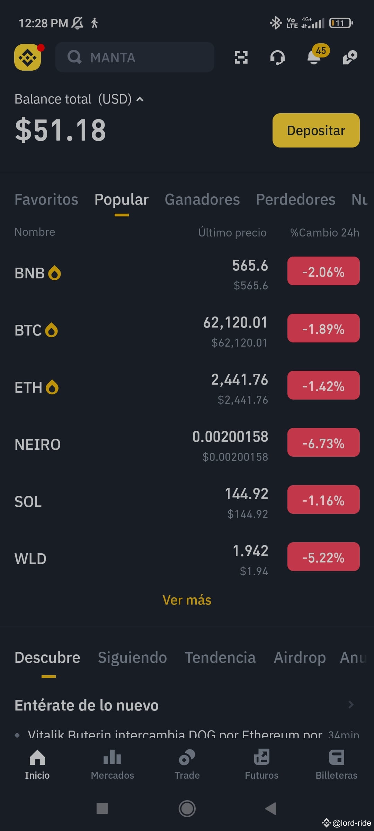Image resolution: width=374 pixels, height=831 pixels.
Task: Tap the Ver más link
Action: coord(187,600)
